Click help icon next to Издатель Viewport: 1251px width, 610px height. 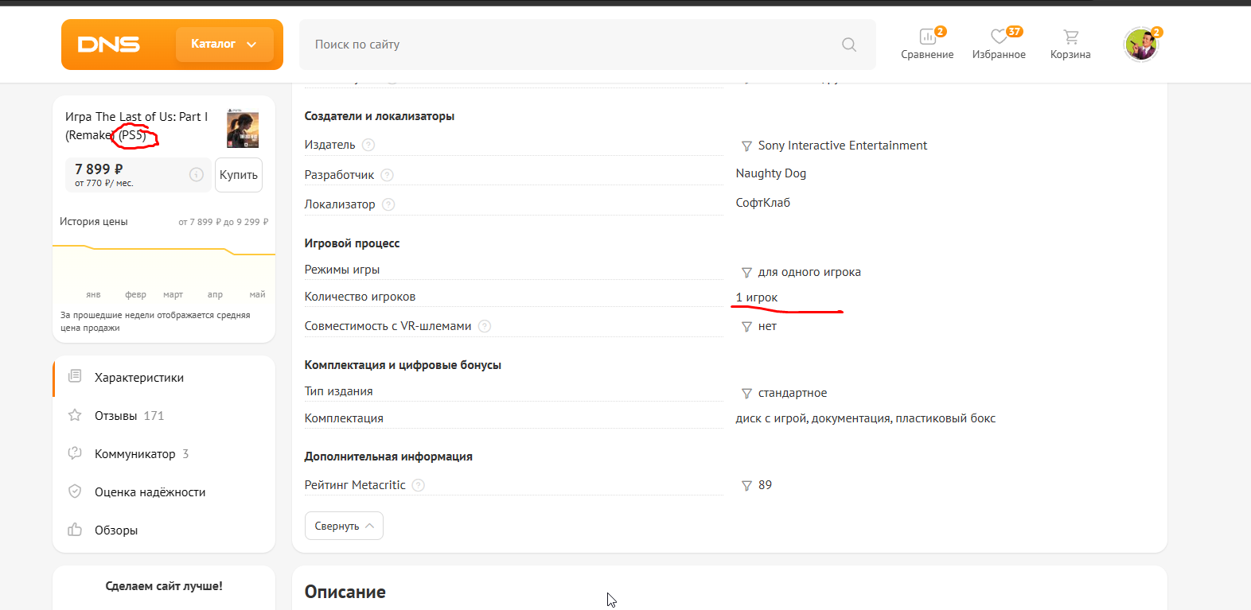tap(368, 145)
